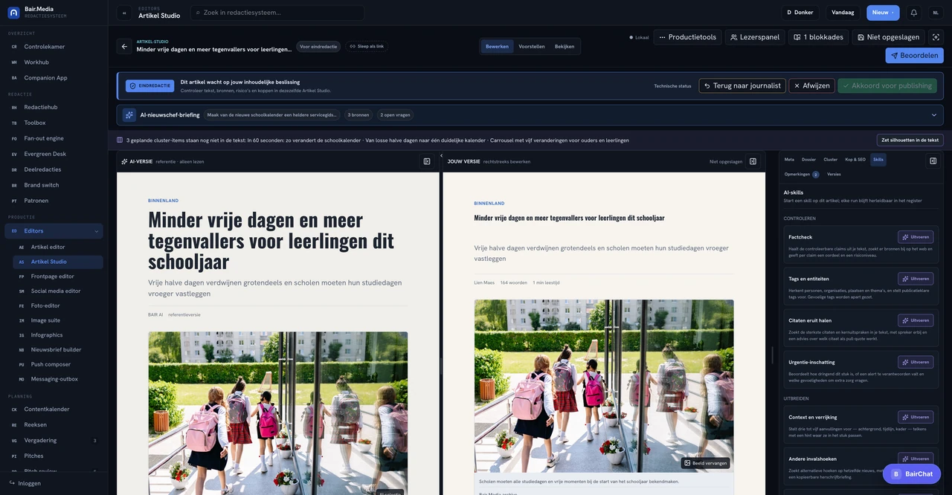Viewport: 952px width, 495px height.
Task: Open Toolbox in sidebar
Action: (x=54, y=123)
